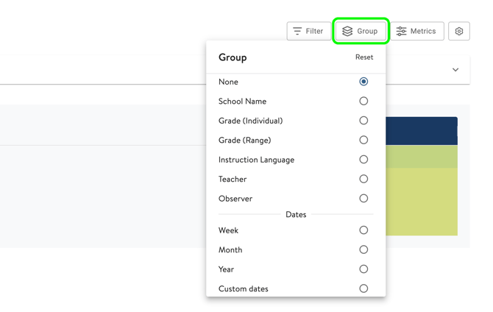The width and height of the screenshot is (493, 312).
Task: Click the dark blue chart bar
Action: [421, 131]
